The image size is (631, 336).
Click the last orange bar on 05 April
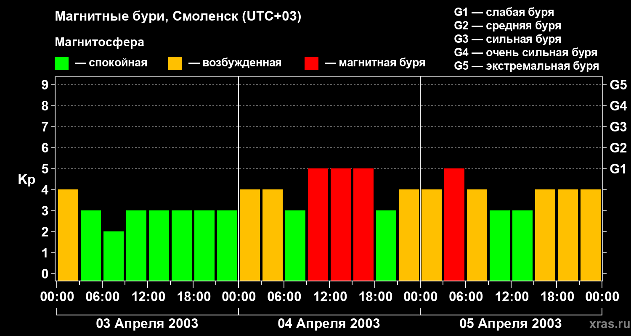click(591, 235)
